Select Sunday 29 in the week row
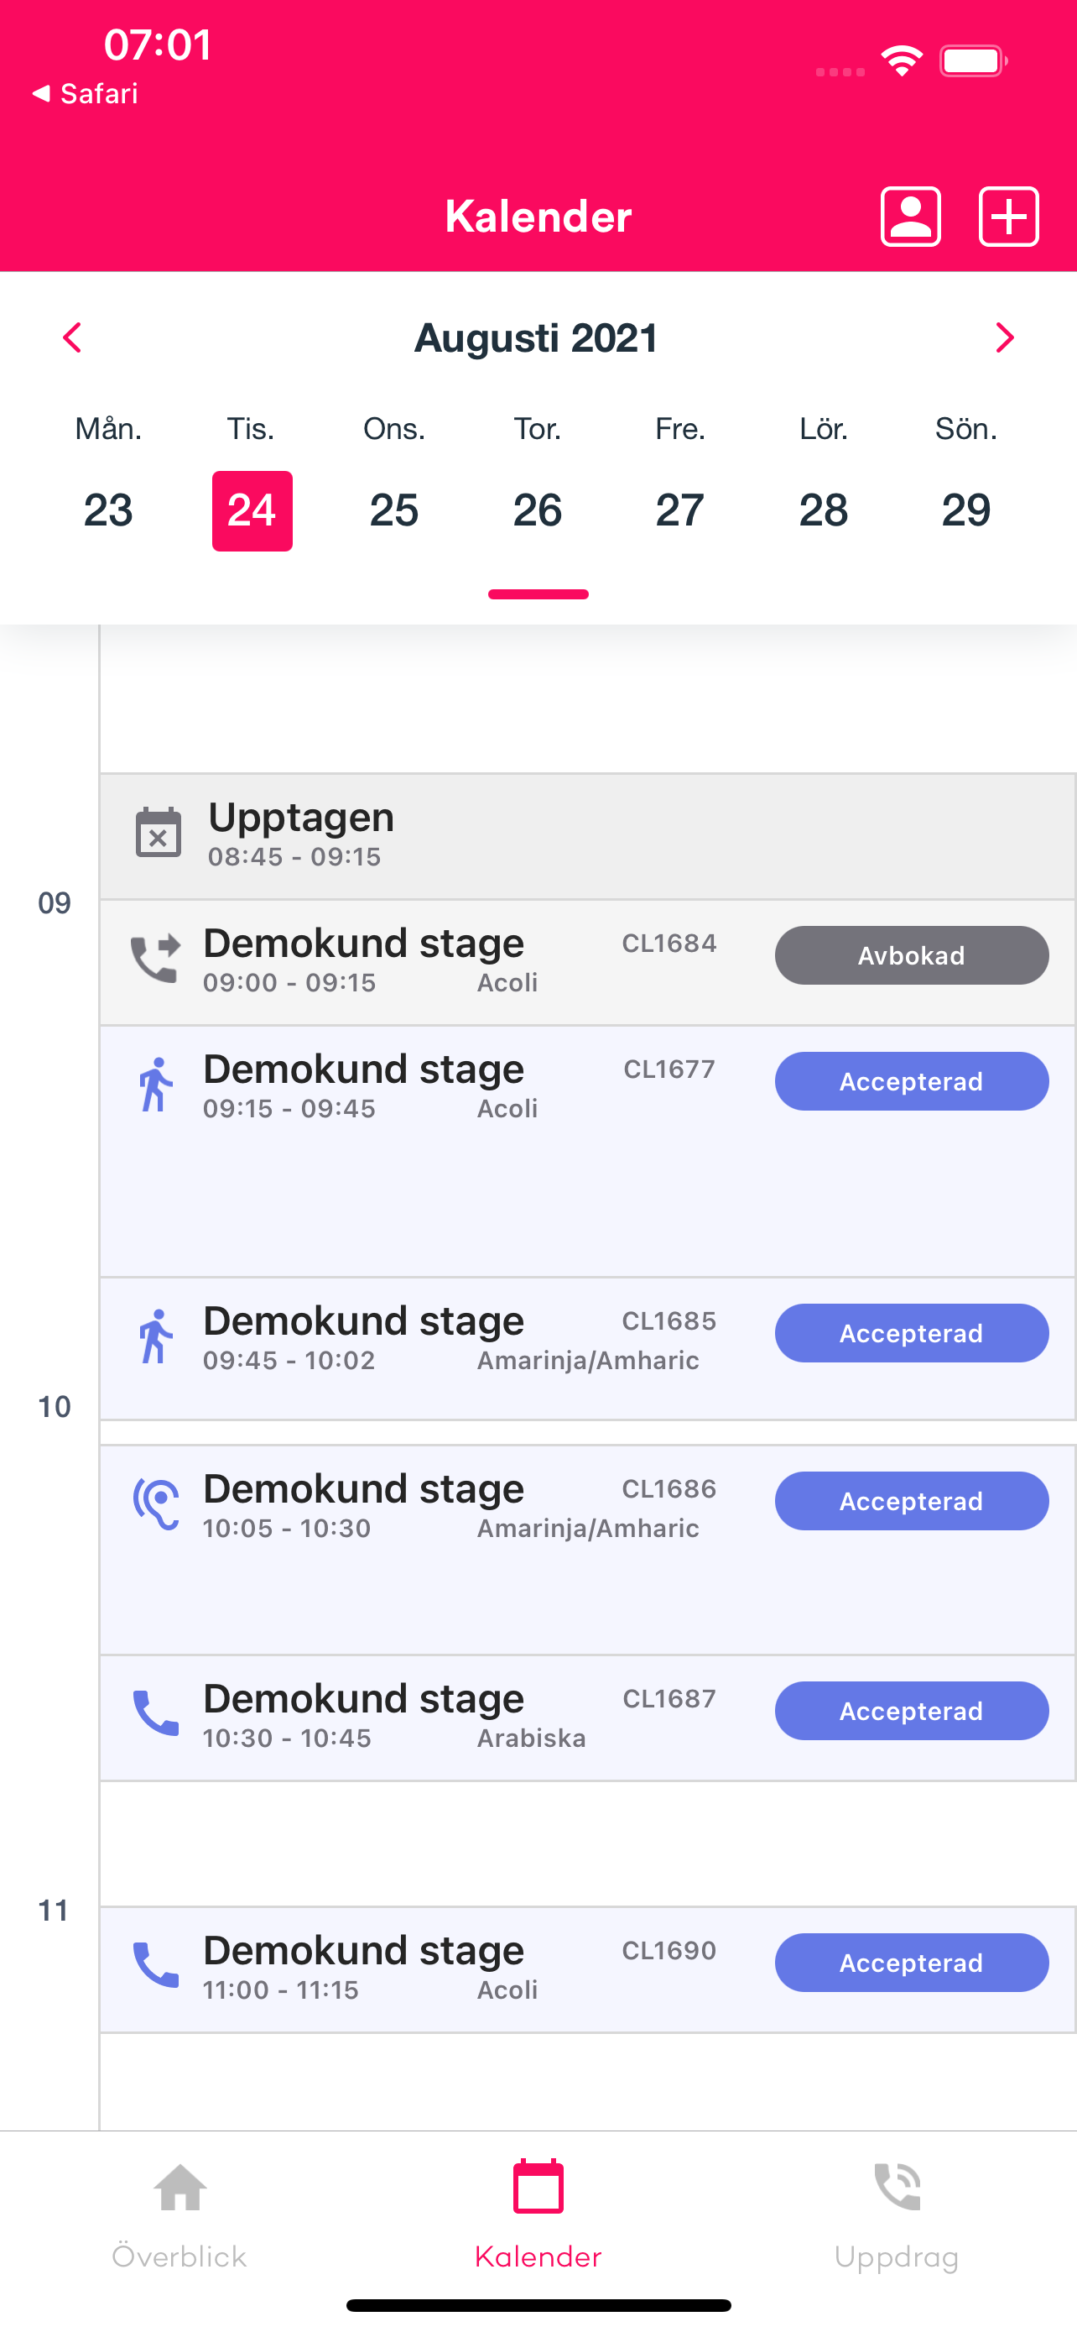The width and height of the screenshot is (1077, 2332). tap(965, 510)
